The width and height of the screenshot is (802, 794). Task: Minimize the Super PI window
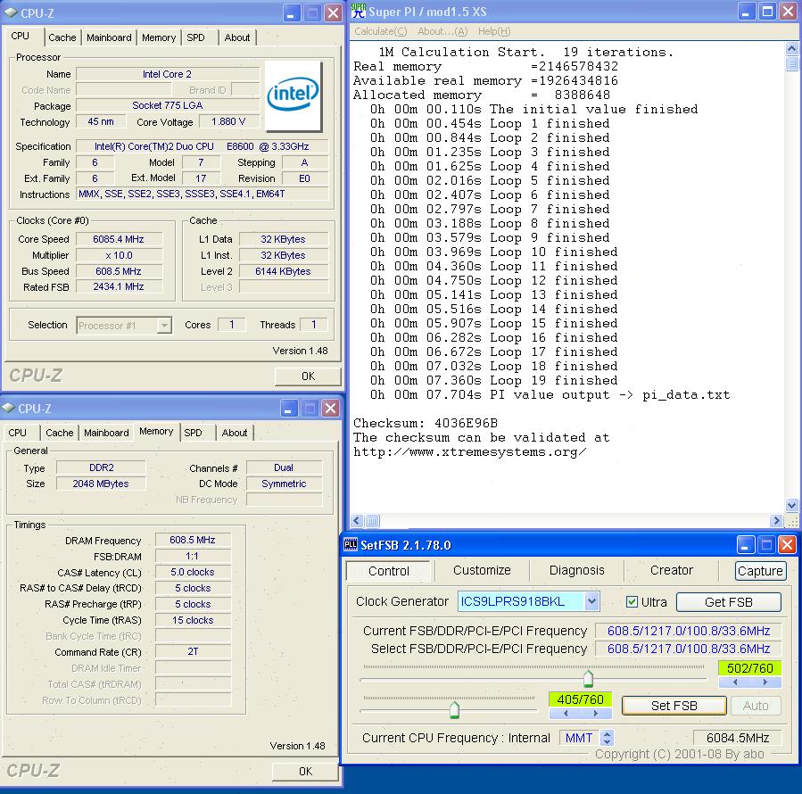tap(746, 12)
